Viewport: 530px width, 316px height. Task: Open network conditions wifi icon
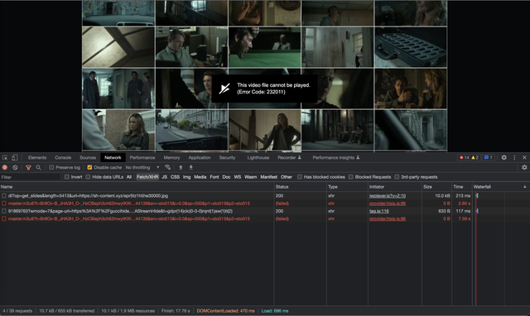pyautogui.click(x=167, y=167)
